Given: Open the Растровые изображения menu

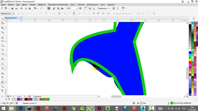Looking at the screenshot, I should (x=58, y=5).
